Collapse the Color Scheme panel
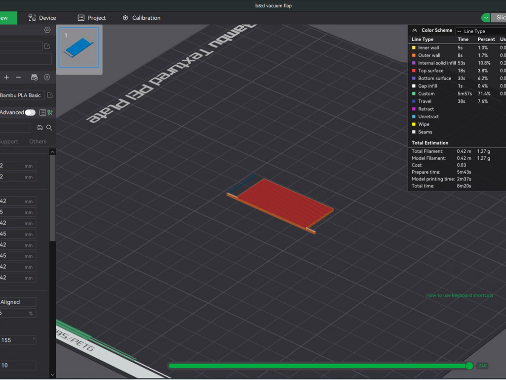 (415, 30)
